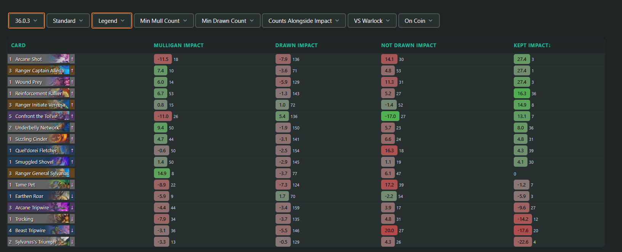Click the down arrow next to Sylvanas's Triumph
The width and height of the screenshot is (622, 252).
coord(72,242)
